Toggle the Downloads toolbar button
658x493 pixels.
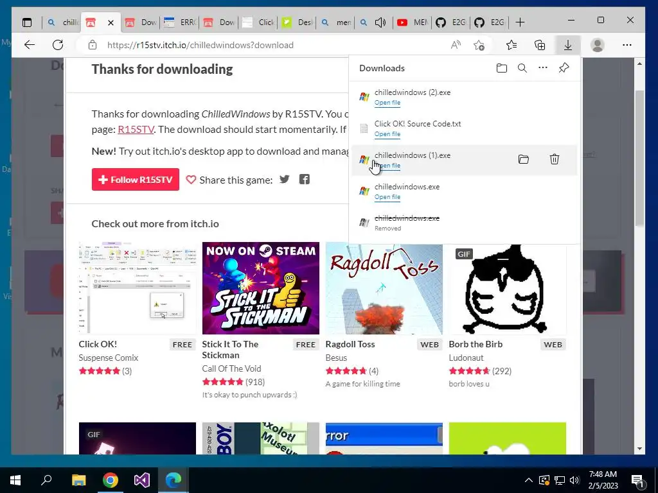(568, 45)
